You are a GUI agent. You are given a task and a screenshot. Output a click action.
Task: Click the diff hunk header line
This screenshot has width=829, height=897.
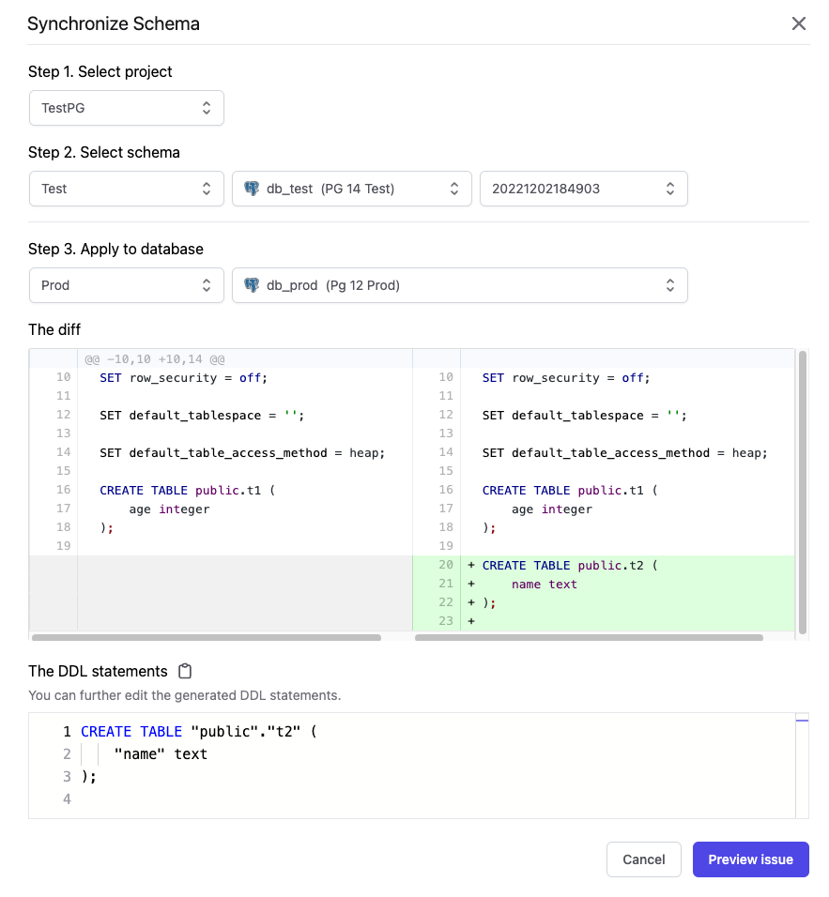(x=155, y=359)
